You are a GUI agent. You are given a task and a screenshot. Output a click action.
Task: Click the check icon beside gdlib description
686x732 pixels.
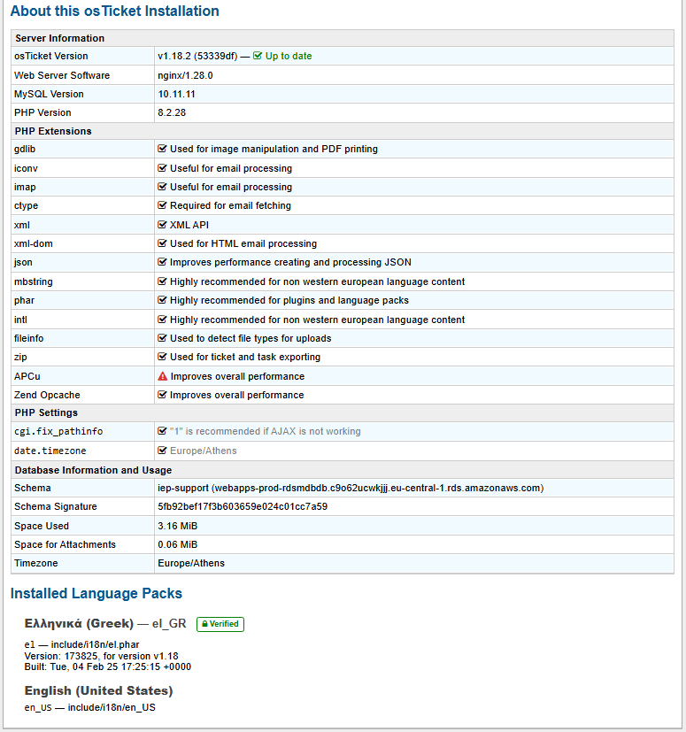click(x=162, y=149)
